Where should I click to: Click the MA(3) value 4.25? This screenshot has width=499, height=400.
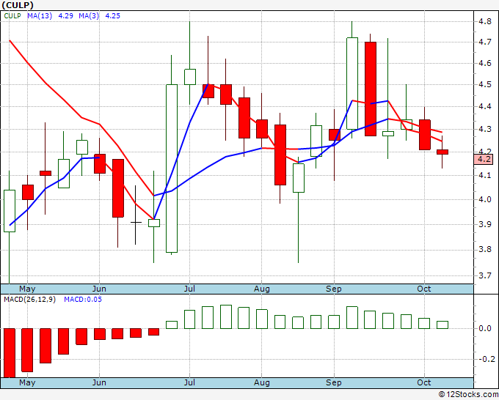point(113,15)
